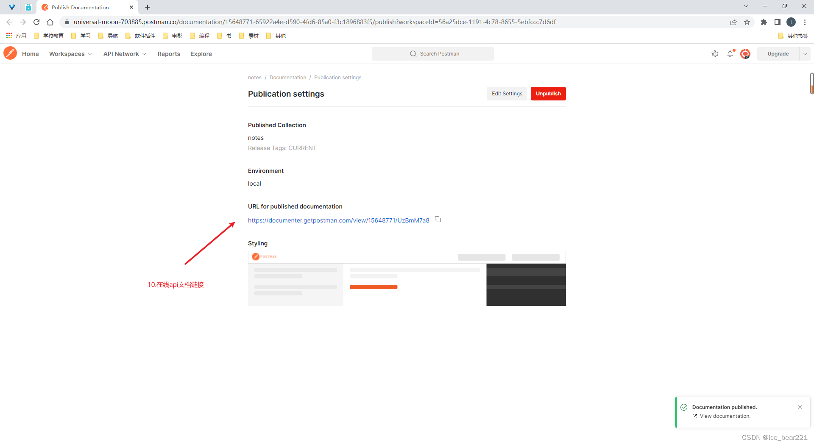Open the 编程 bookmark folder
Image resolution: width=814 pixels, height=445 pixels.
(x=200, y=36)
